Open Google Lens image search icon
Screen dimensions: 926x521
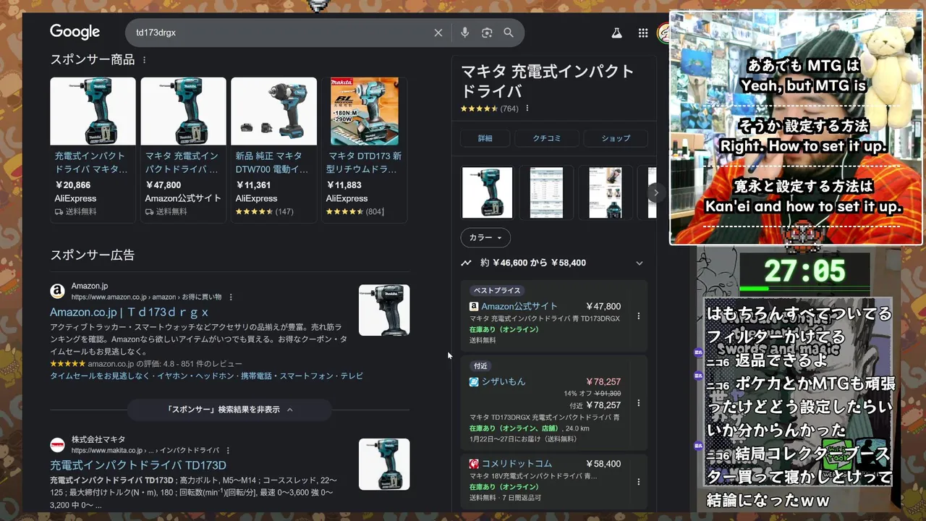pyautogui.click(x=487, y=33)
